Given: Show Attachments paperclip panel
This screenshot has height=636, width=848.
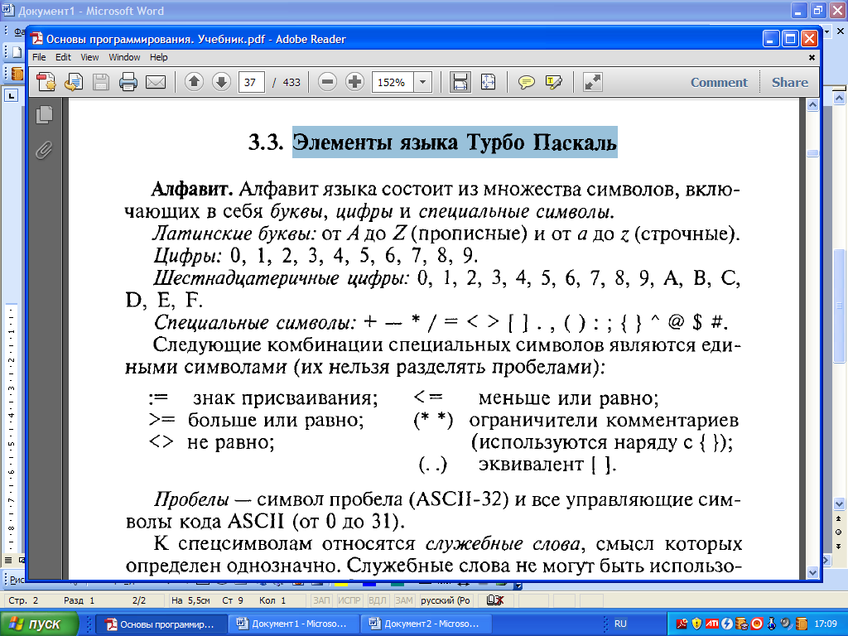Looking at the screenshot, I should [x=45, y=150].
